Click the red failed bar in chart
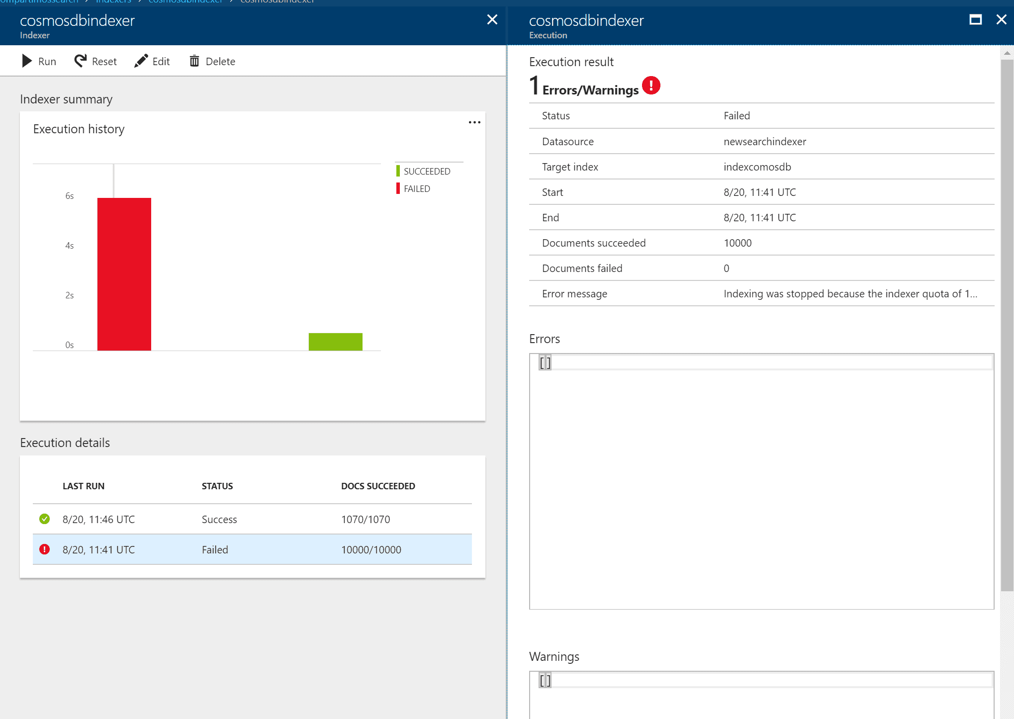 click(124, 274)
